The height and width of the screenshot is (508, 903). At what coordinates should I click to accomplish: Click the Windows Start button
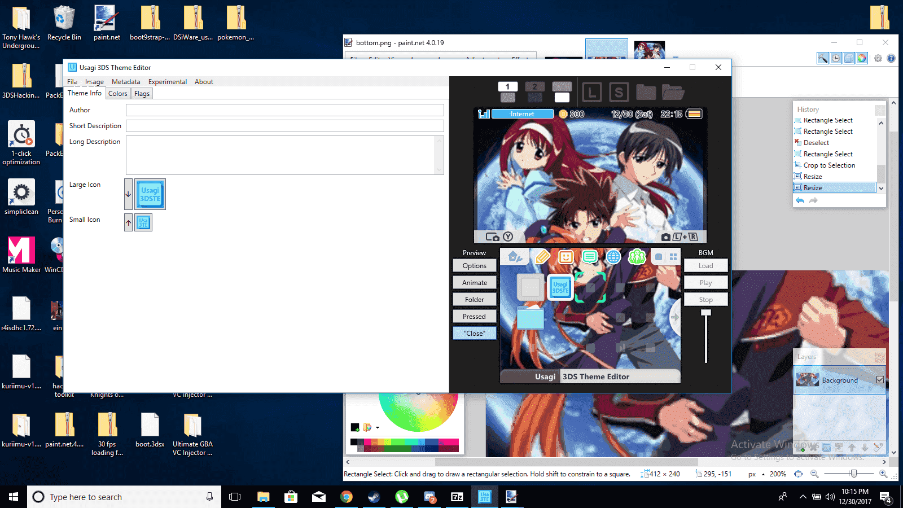[14, 497]
